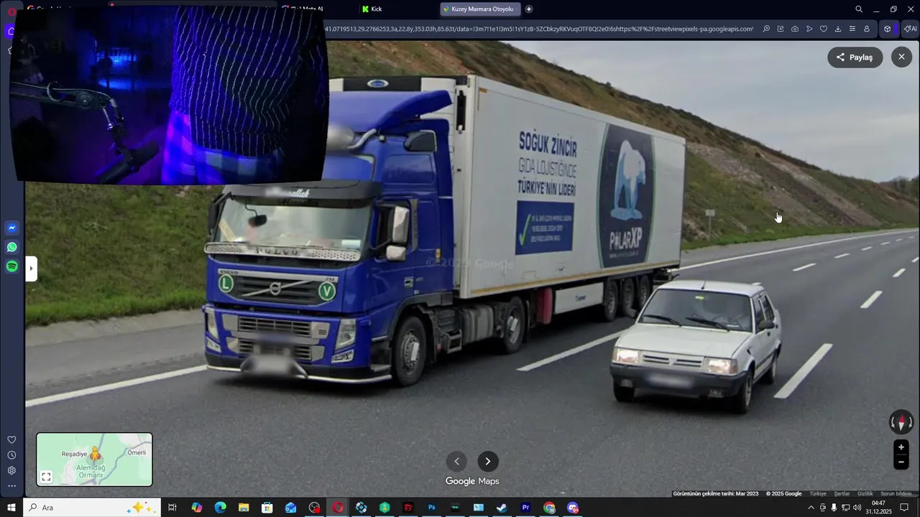Click the Street View compass

(x=901, y=422)
